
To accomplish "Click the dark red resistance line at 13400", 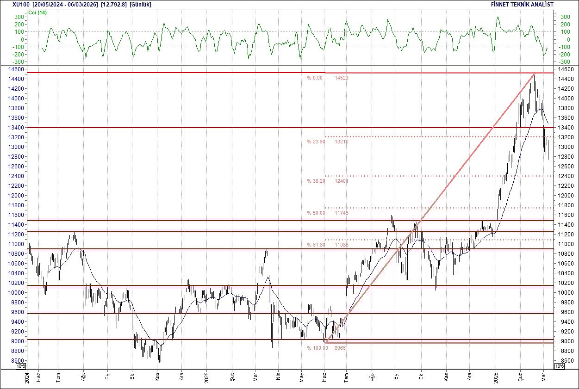I will pyautogui.click(x=185, y=127).
